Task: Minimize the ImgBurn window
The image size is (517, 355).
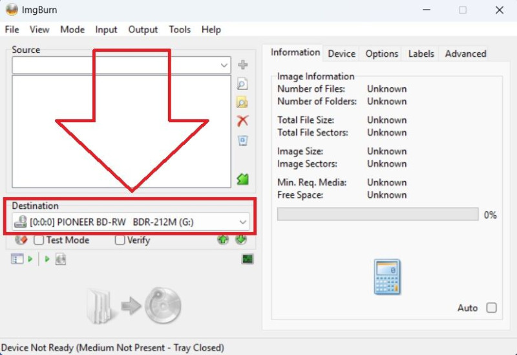Action: (x=427, y=10)
